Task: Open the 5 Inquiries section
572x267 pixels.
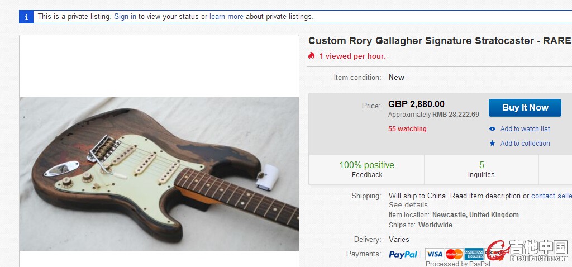Action: coord(481,169)
